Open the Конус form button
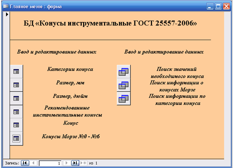Image resolution: width=233 pixels, height=168 pixels. tap(16, 125)
